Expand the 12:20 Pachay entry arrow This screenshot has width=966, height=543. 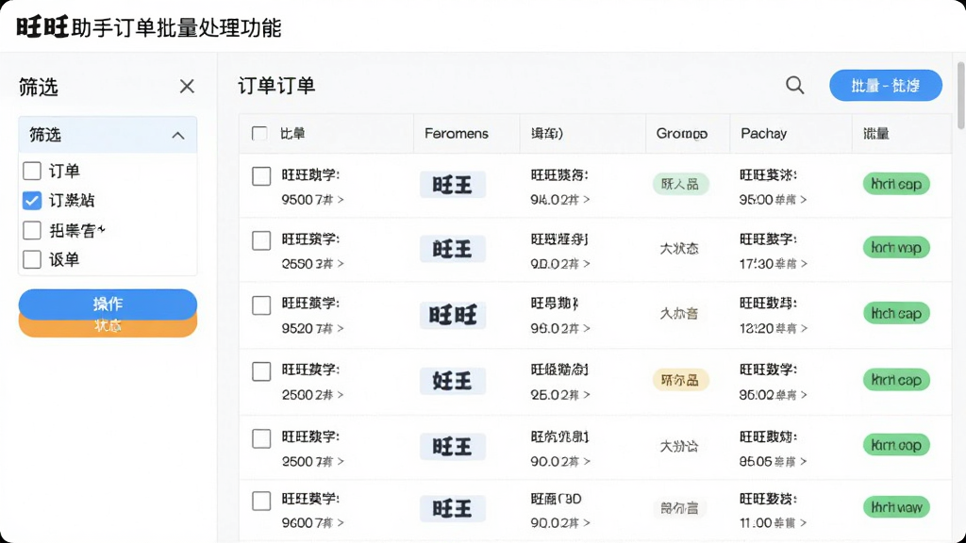pos(804,329)
